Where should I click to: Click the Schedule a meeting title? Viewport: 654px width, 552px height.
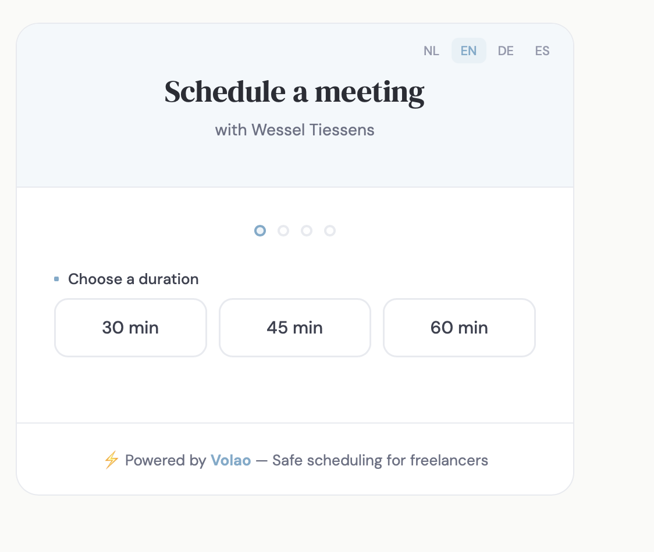[295, 91]
